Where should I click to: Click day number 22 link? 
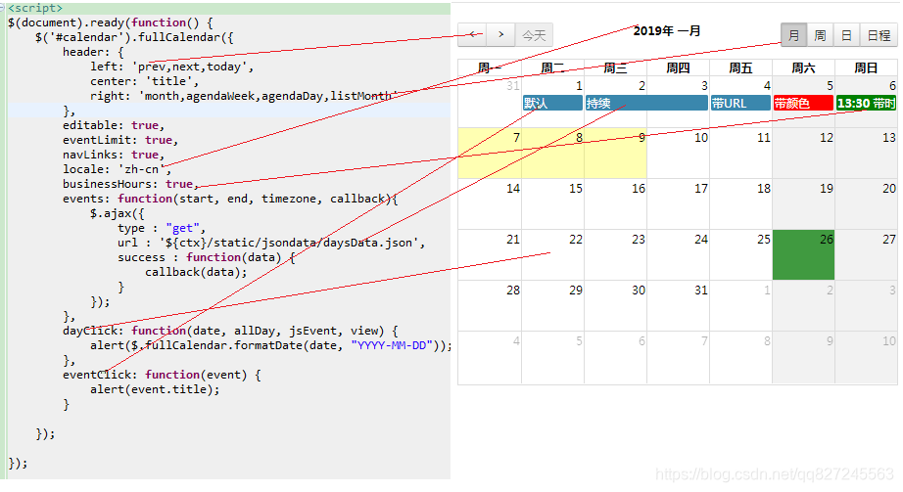pyautogui.click(x=575, y=239)
